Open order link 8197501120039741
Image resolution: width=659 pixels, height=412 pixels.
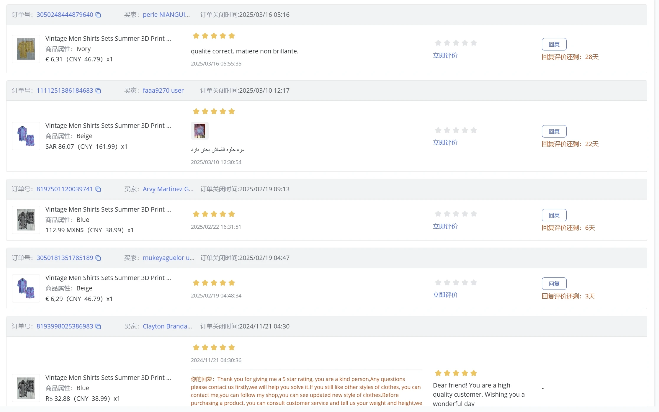click(65, 189)
